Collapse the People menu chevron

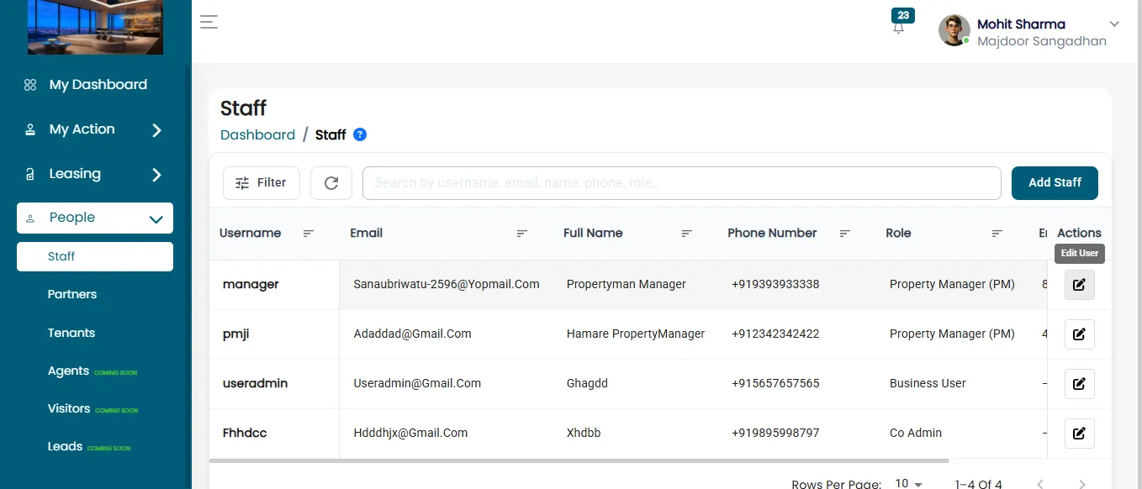pos(156,219)
